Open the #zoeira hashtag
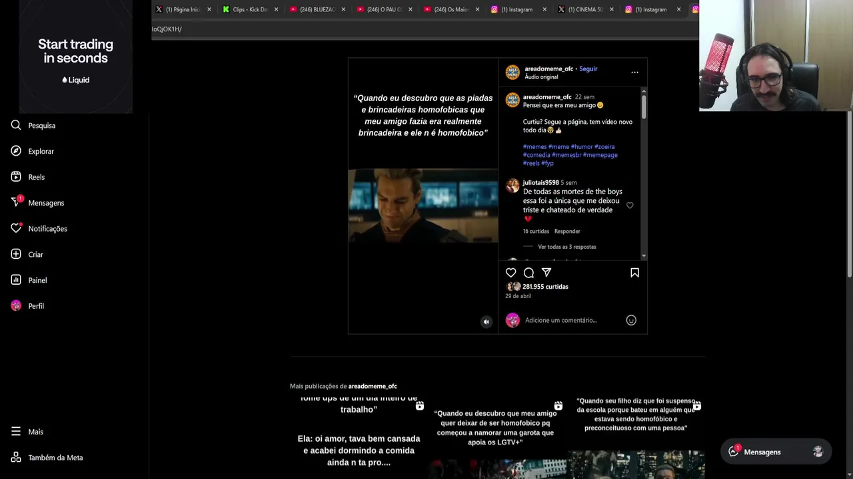The width and height of the screenshot is (853, 479). click(x=604, y=146)
